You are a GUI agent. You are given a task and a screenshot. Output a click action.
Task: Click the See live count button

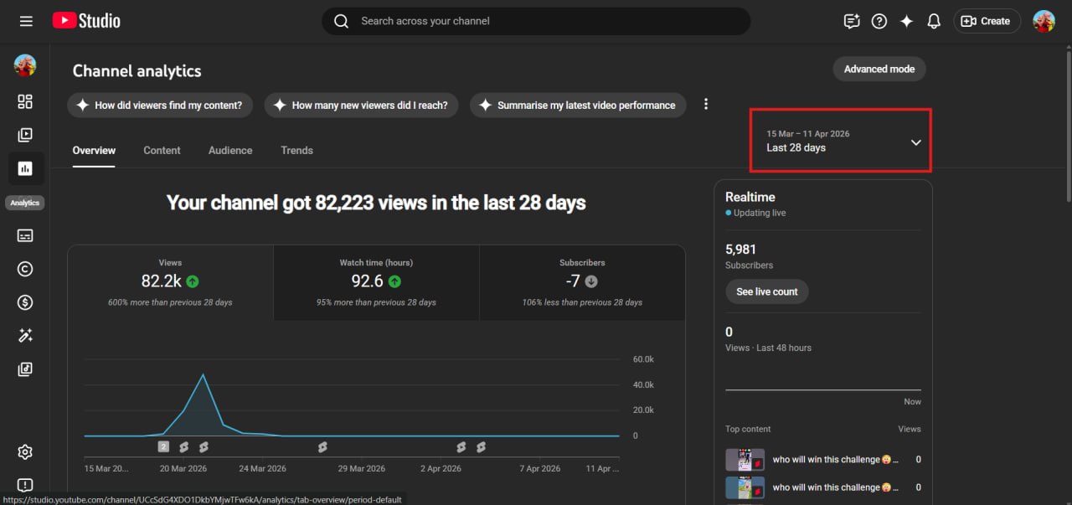pos(767,291)
